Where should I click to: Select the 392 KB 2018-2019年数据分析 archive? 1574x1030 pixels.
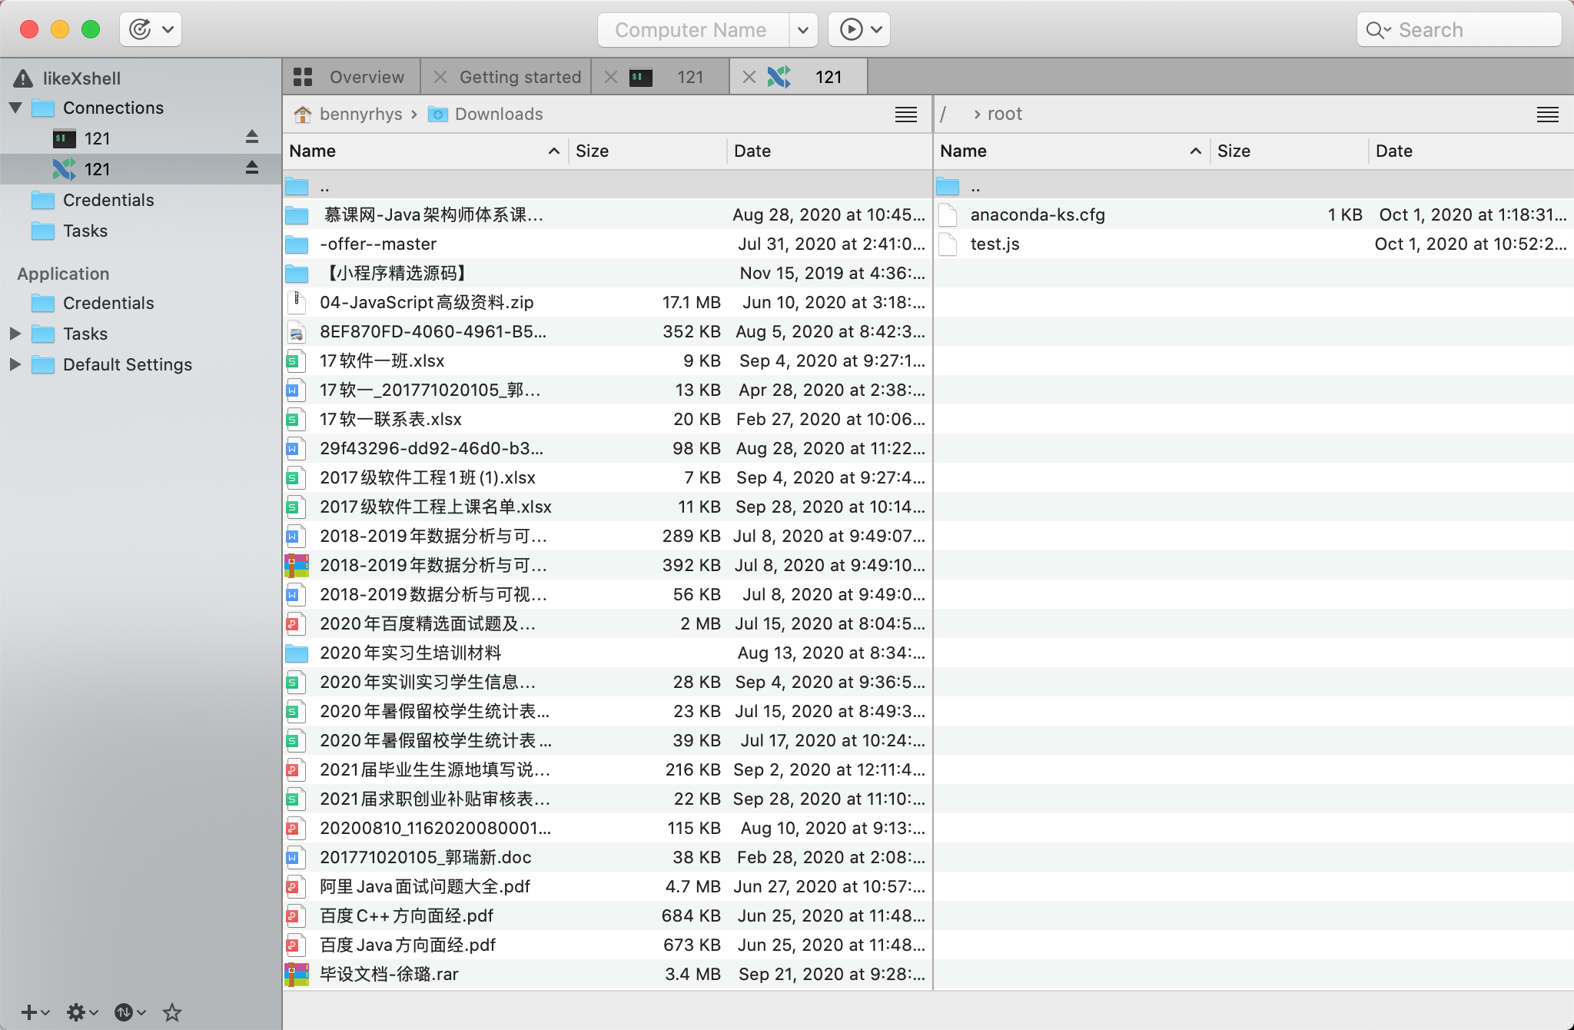click(607, 565)
